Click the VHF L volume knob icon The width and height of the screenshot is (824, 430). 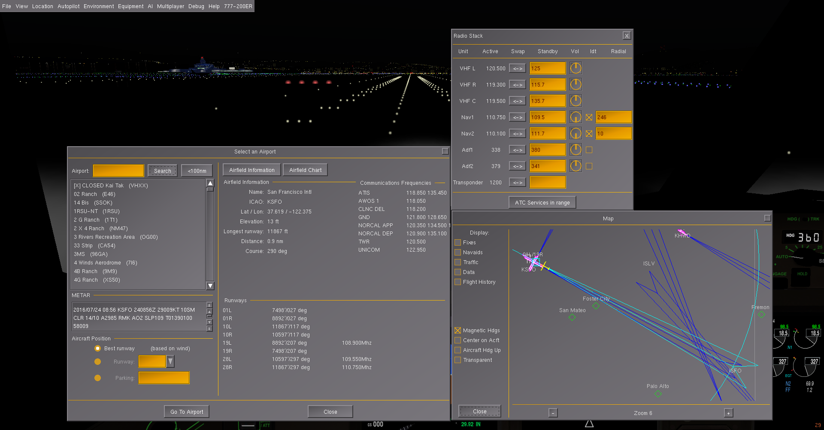click(576, 68)
